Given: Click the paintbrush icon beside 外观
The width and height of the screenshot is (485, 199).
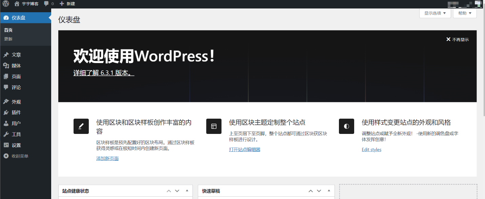Looking at the screenshot, I should coord(6,102).
